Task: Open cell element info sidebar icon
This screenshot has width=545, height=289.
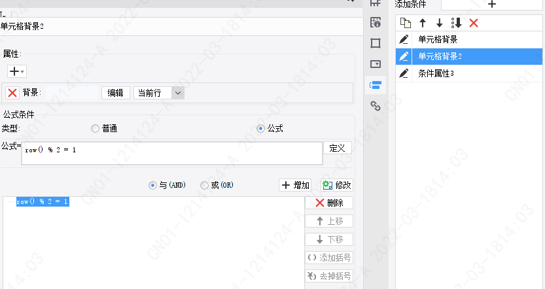Action: pyautogui.click(x=376, y=22)
